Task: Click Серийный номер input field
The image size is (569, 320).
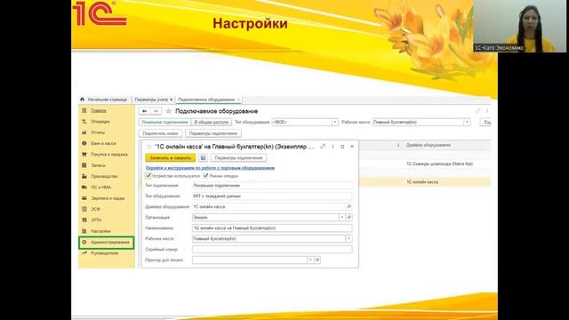Action: pyautogui.click(x=272, y=249)
